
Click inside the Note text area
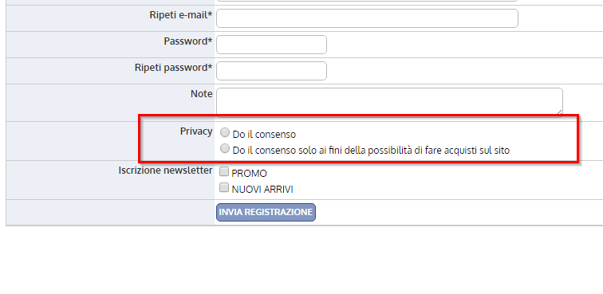[389, 102]
